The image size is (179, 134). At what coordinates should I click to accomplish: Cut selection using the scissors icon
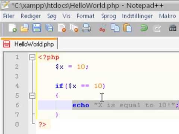103,28
